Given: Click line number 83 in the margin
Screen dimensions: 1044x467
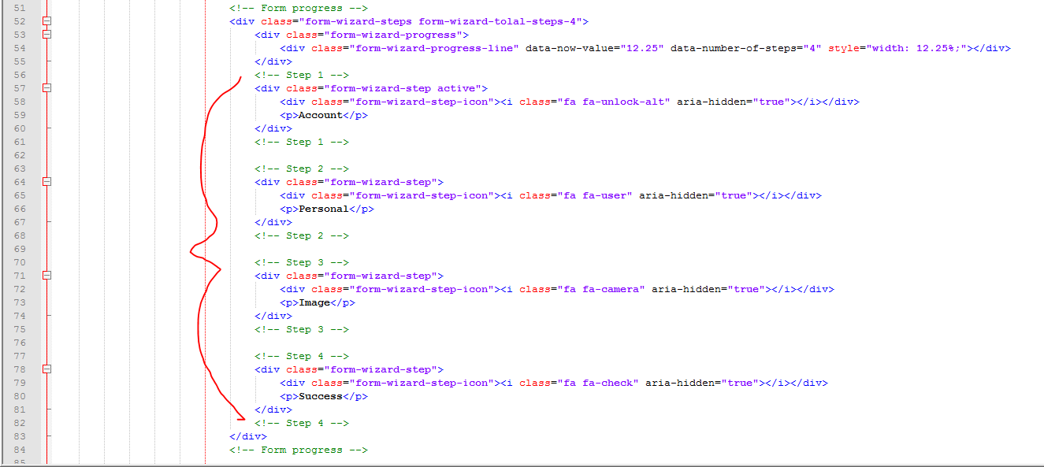Looking at the screenshot, I should pos(20,436).
